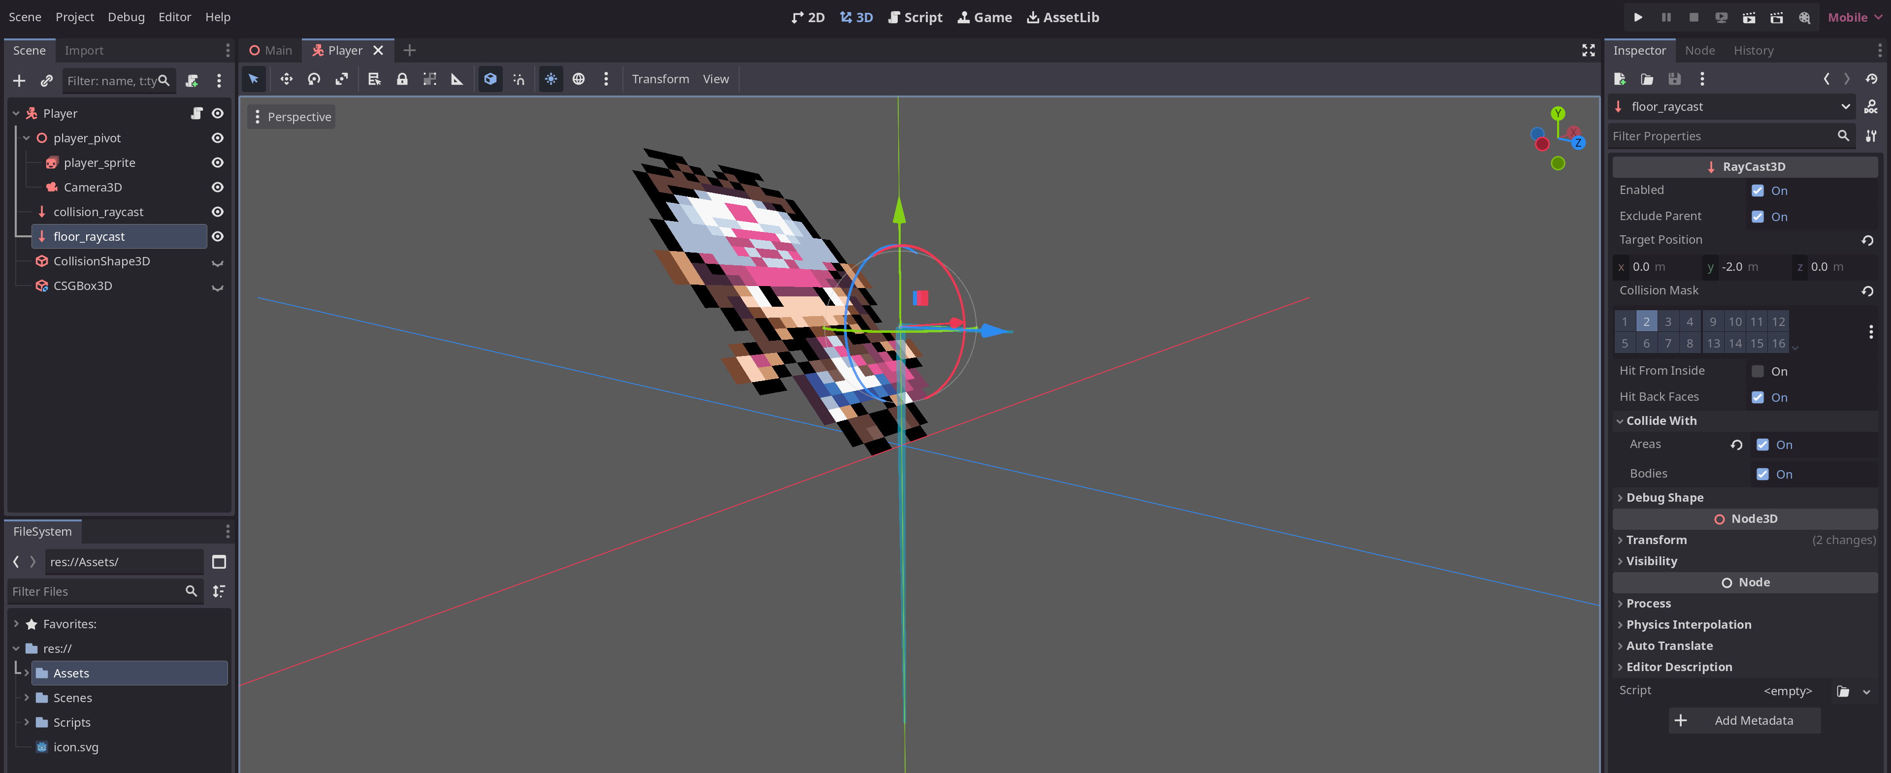This screenshot has width=1891, height=773.
Task: Lock the selected node
Action: point(402,79)
